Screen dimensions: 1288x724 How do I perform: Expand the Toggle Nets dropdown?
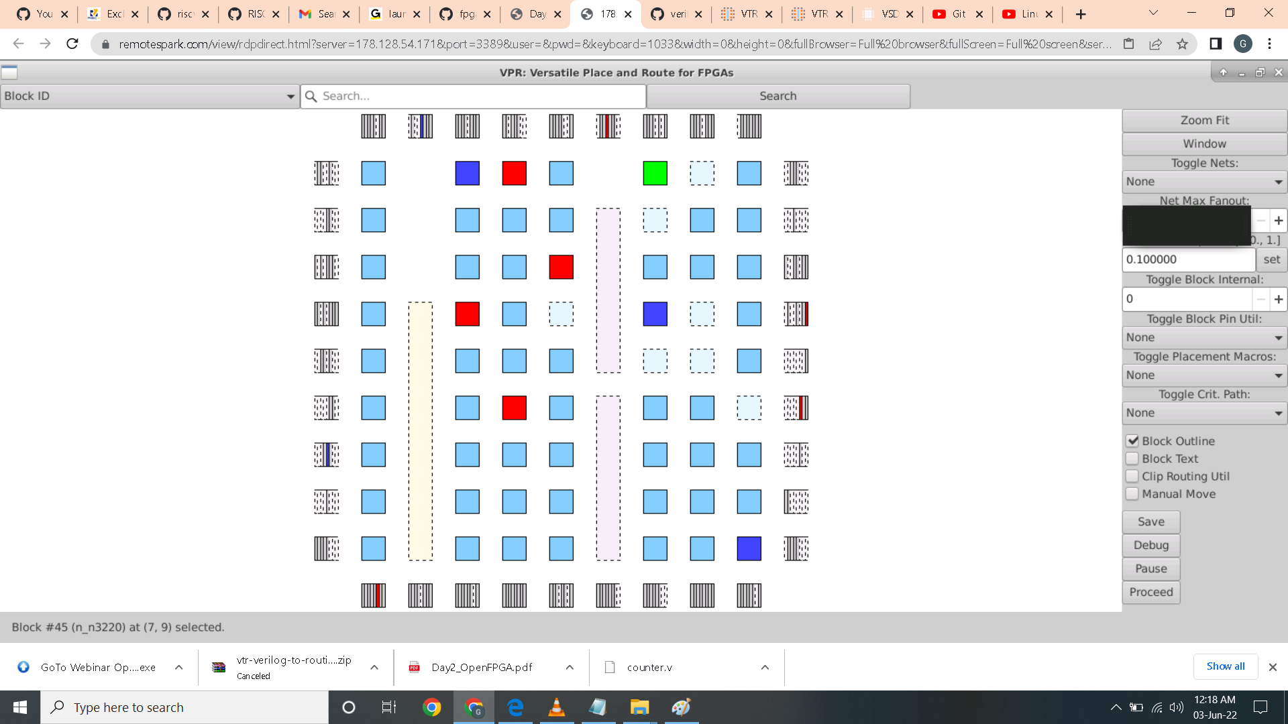point(1204,182)
